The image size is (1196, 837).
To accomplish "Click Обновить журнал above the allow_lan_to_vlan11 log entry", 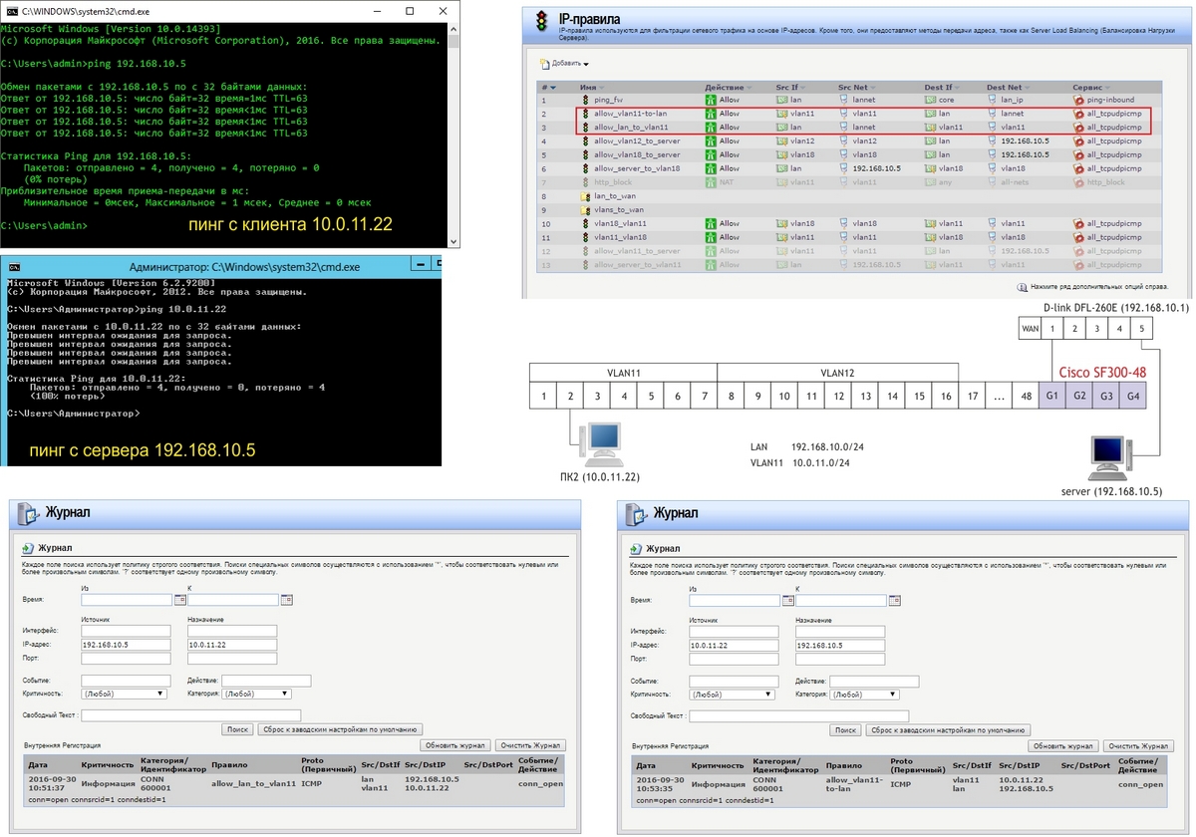I will [454, 745].
